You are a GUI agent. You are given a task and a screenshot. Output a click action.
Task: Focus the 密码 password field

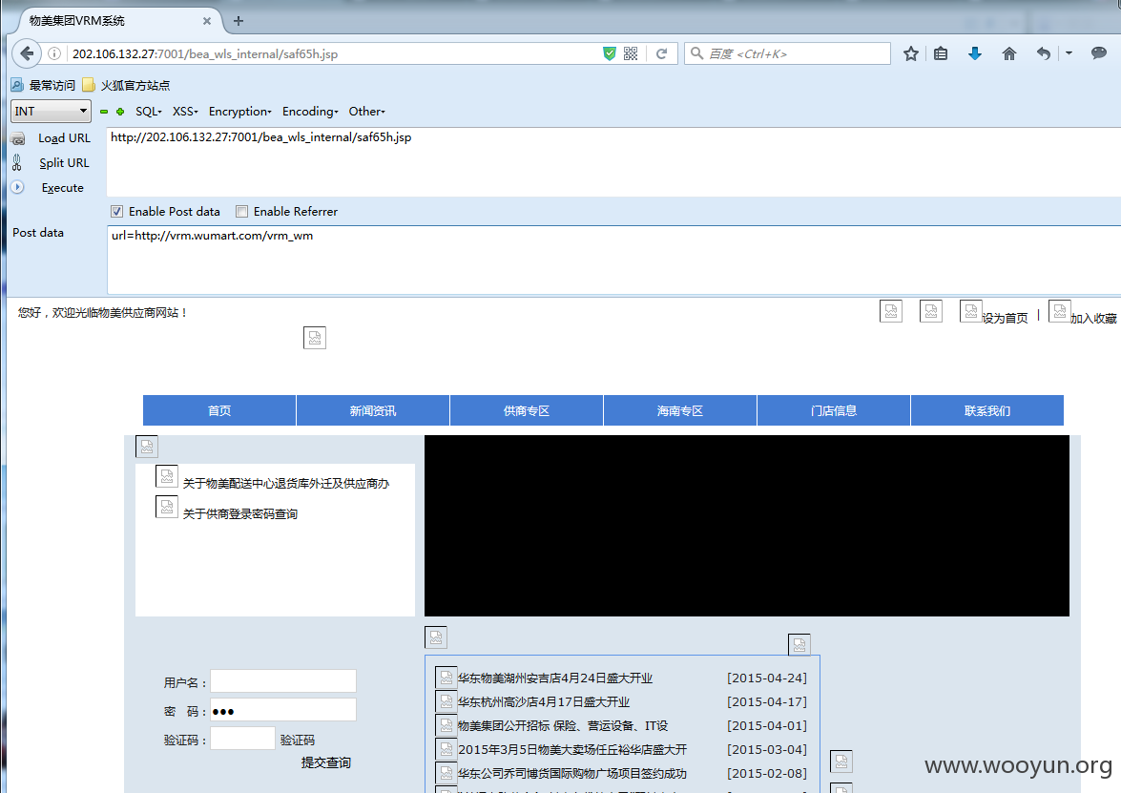tap(283, 710)
